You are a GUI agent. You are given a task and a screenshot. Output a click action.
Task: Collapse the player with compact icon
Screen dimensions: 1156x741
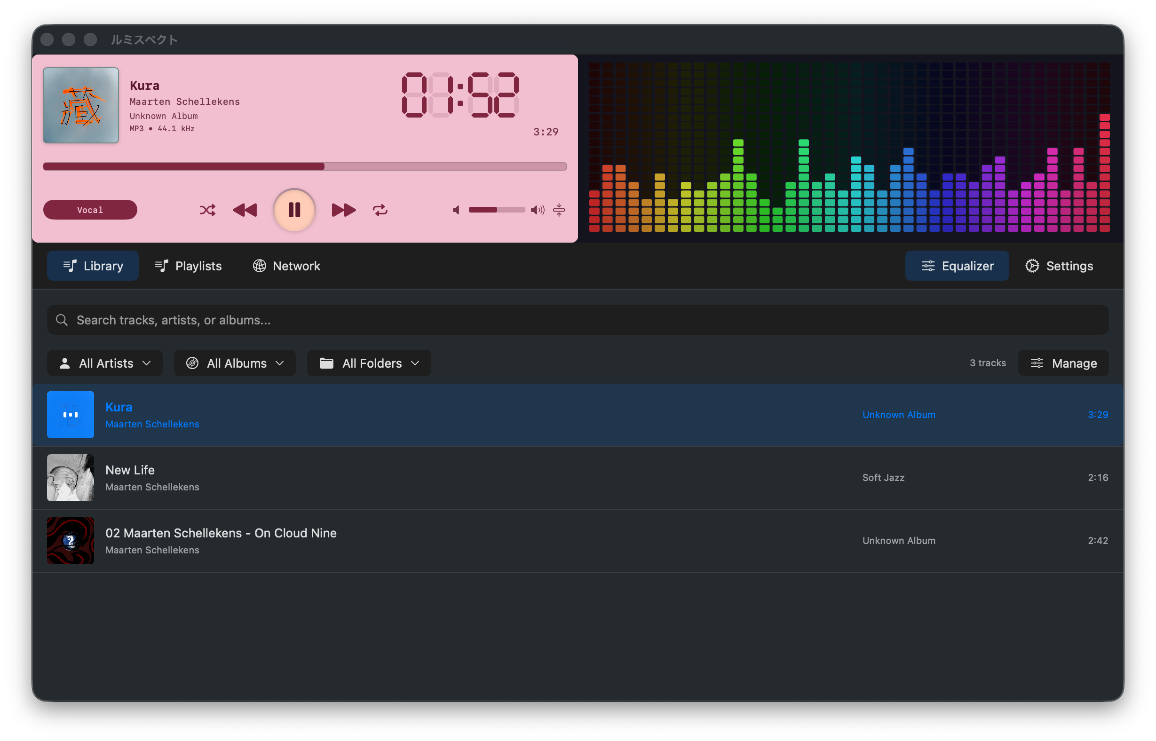559,210
